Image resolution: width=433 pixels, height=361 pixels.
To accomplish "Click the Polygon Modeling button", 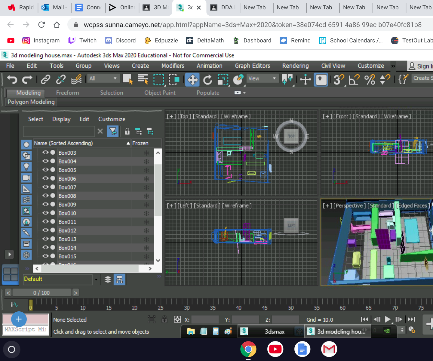I will 31,102.
